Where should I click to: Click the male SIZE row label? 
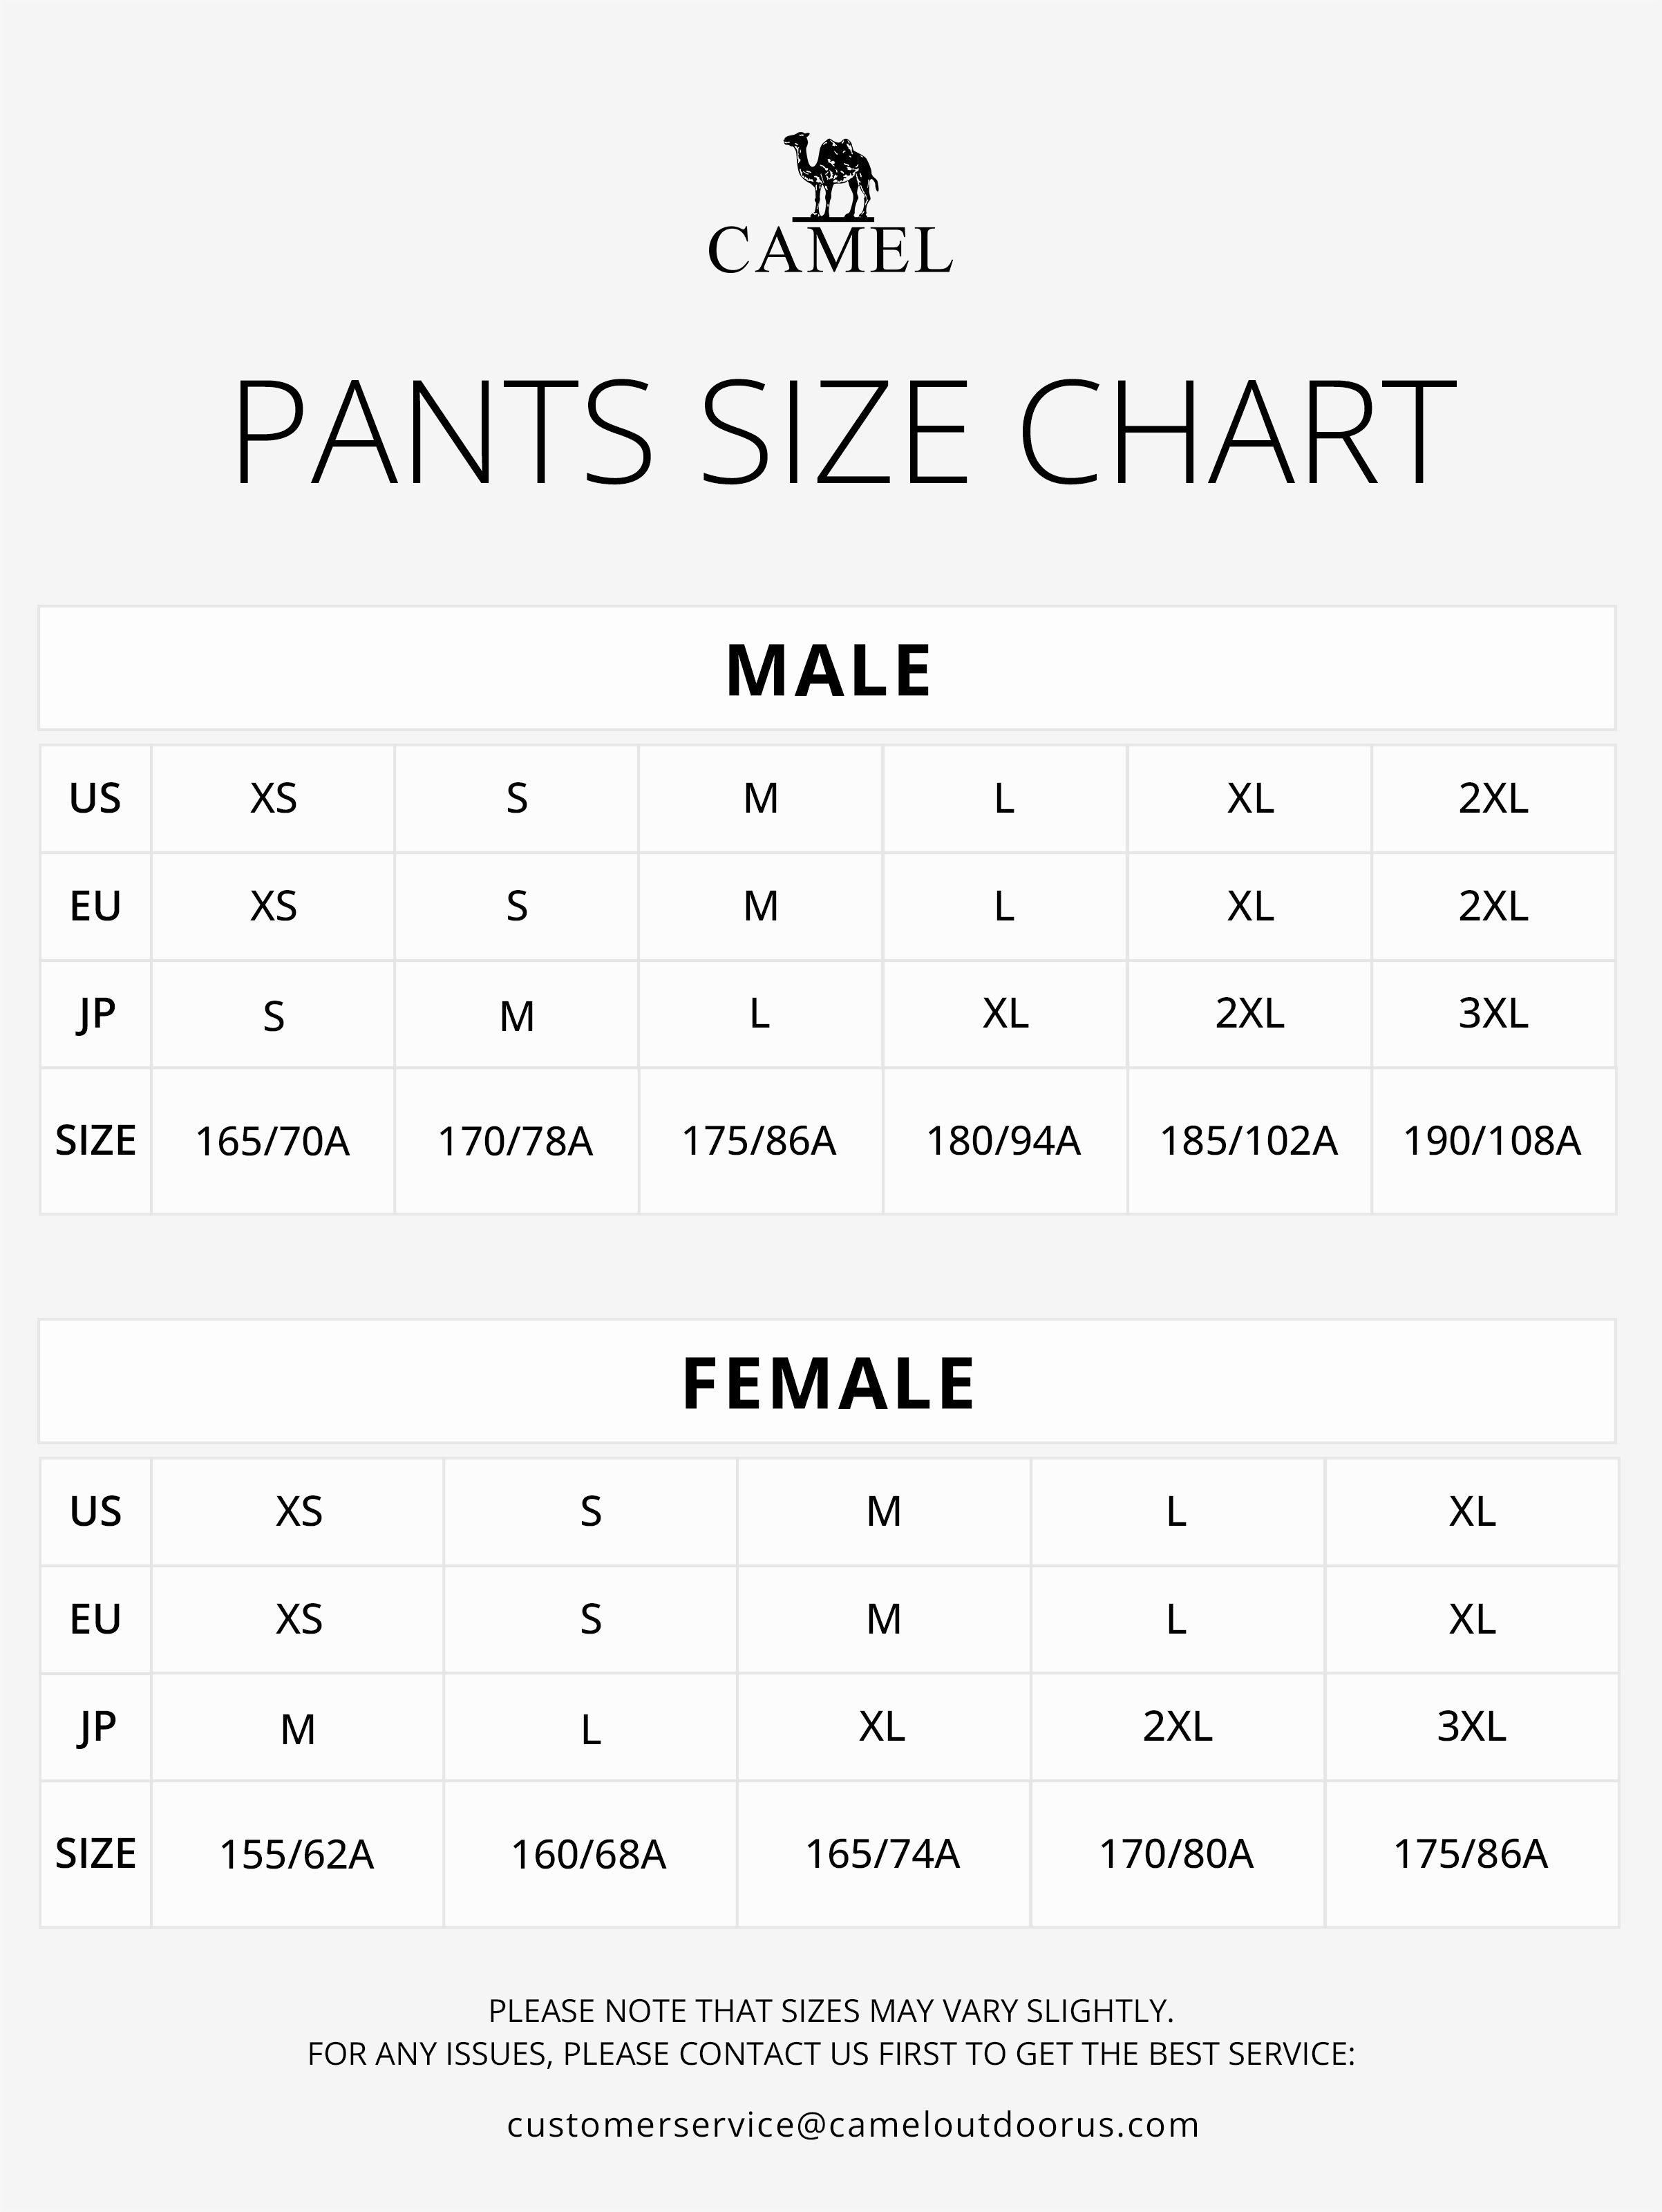(95, 1141)
